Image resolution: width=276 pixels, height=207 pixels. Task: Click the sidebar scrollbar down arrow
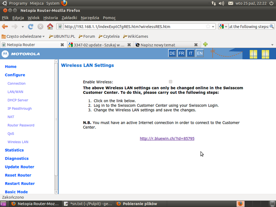click(56, 192)
